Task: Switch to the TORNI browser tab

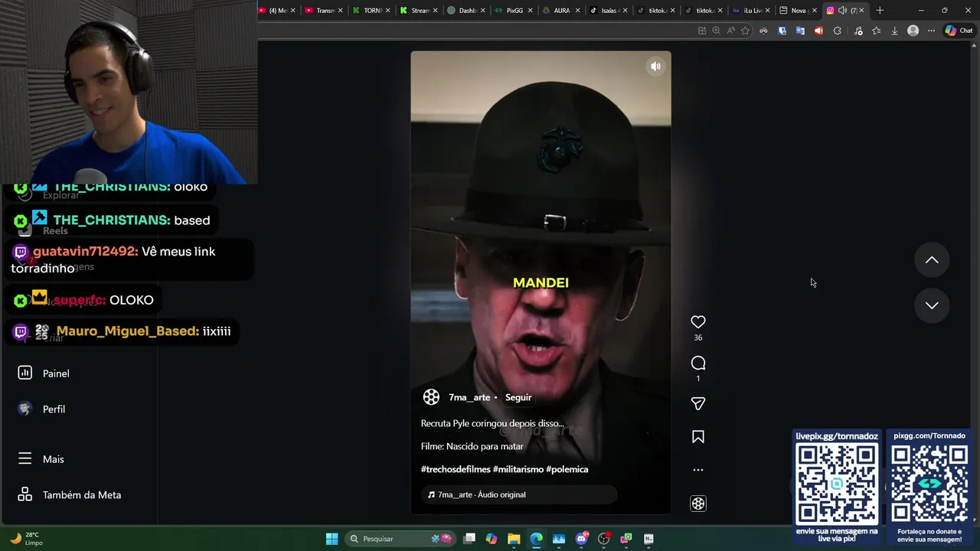Action: tap(371, 11)
